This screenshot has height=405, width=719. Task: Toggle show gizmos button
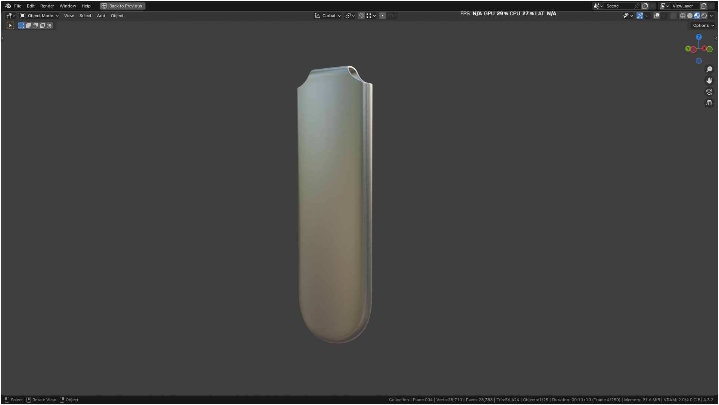coord(640,16)
